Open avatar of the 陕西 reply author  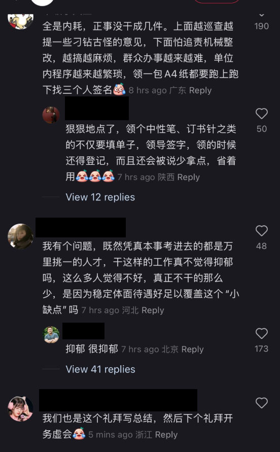(51, 115)
